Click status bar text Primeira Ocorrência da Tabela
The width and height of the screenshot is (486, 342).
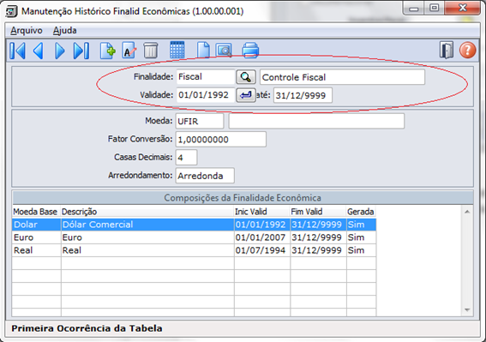coord(87,328)
